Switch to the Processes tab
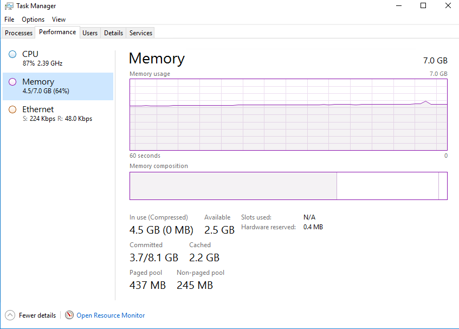 coord(19,33)
